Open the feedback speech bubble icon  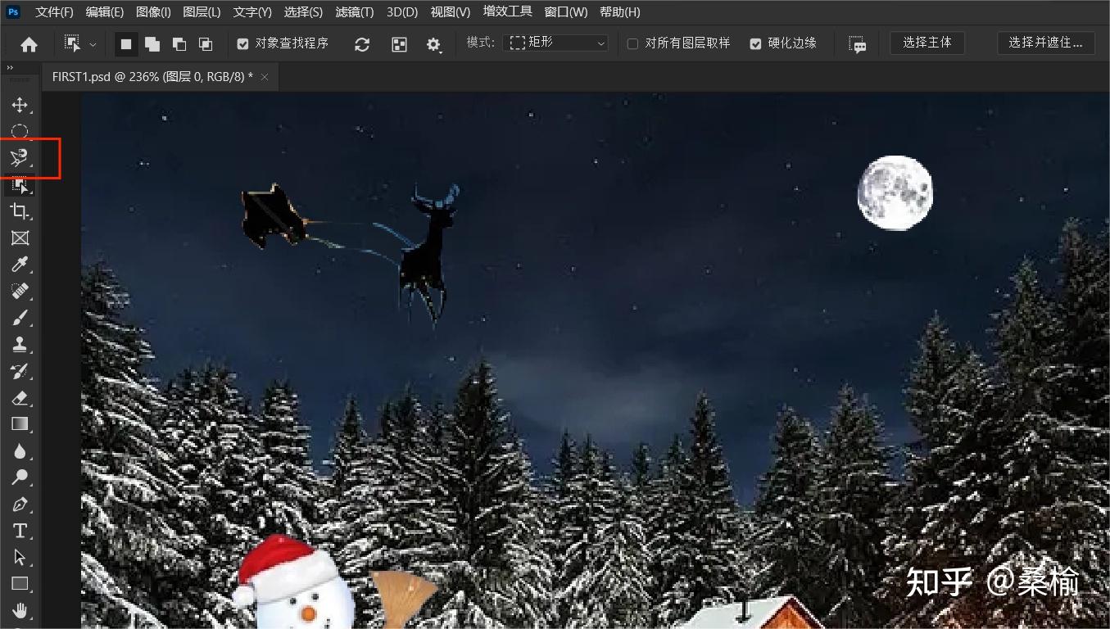click(858, 44)
